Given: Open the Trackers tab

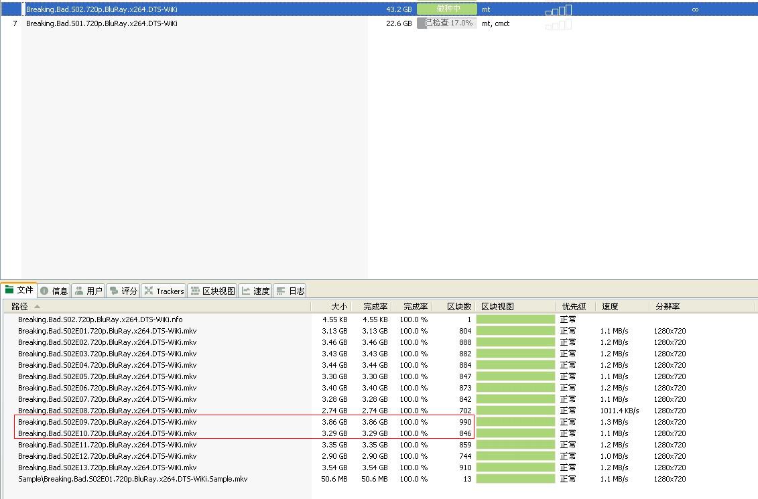Looking at the screenshot, I should (164, 291).
